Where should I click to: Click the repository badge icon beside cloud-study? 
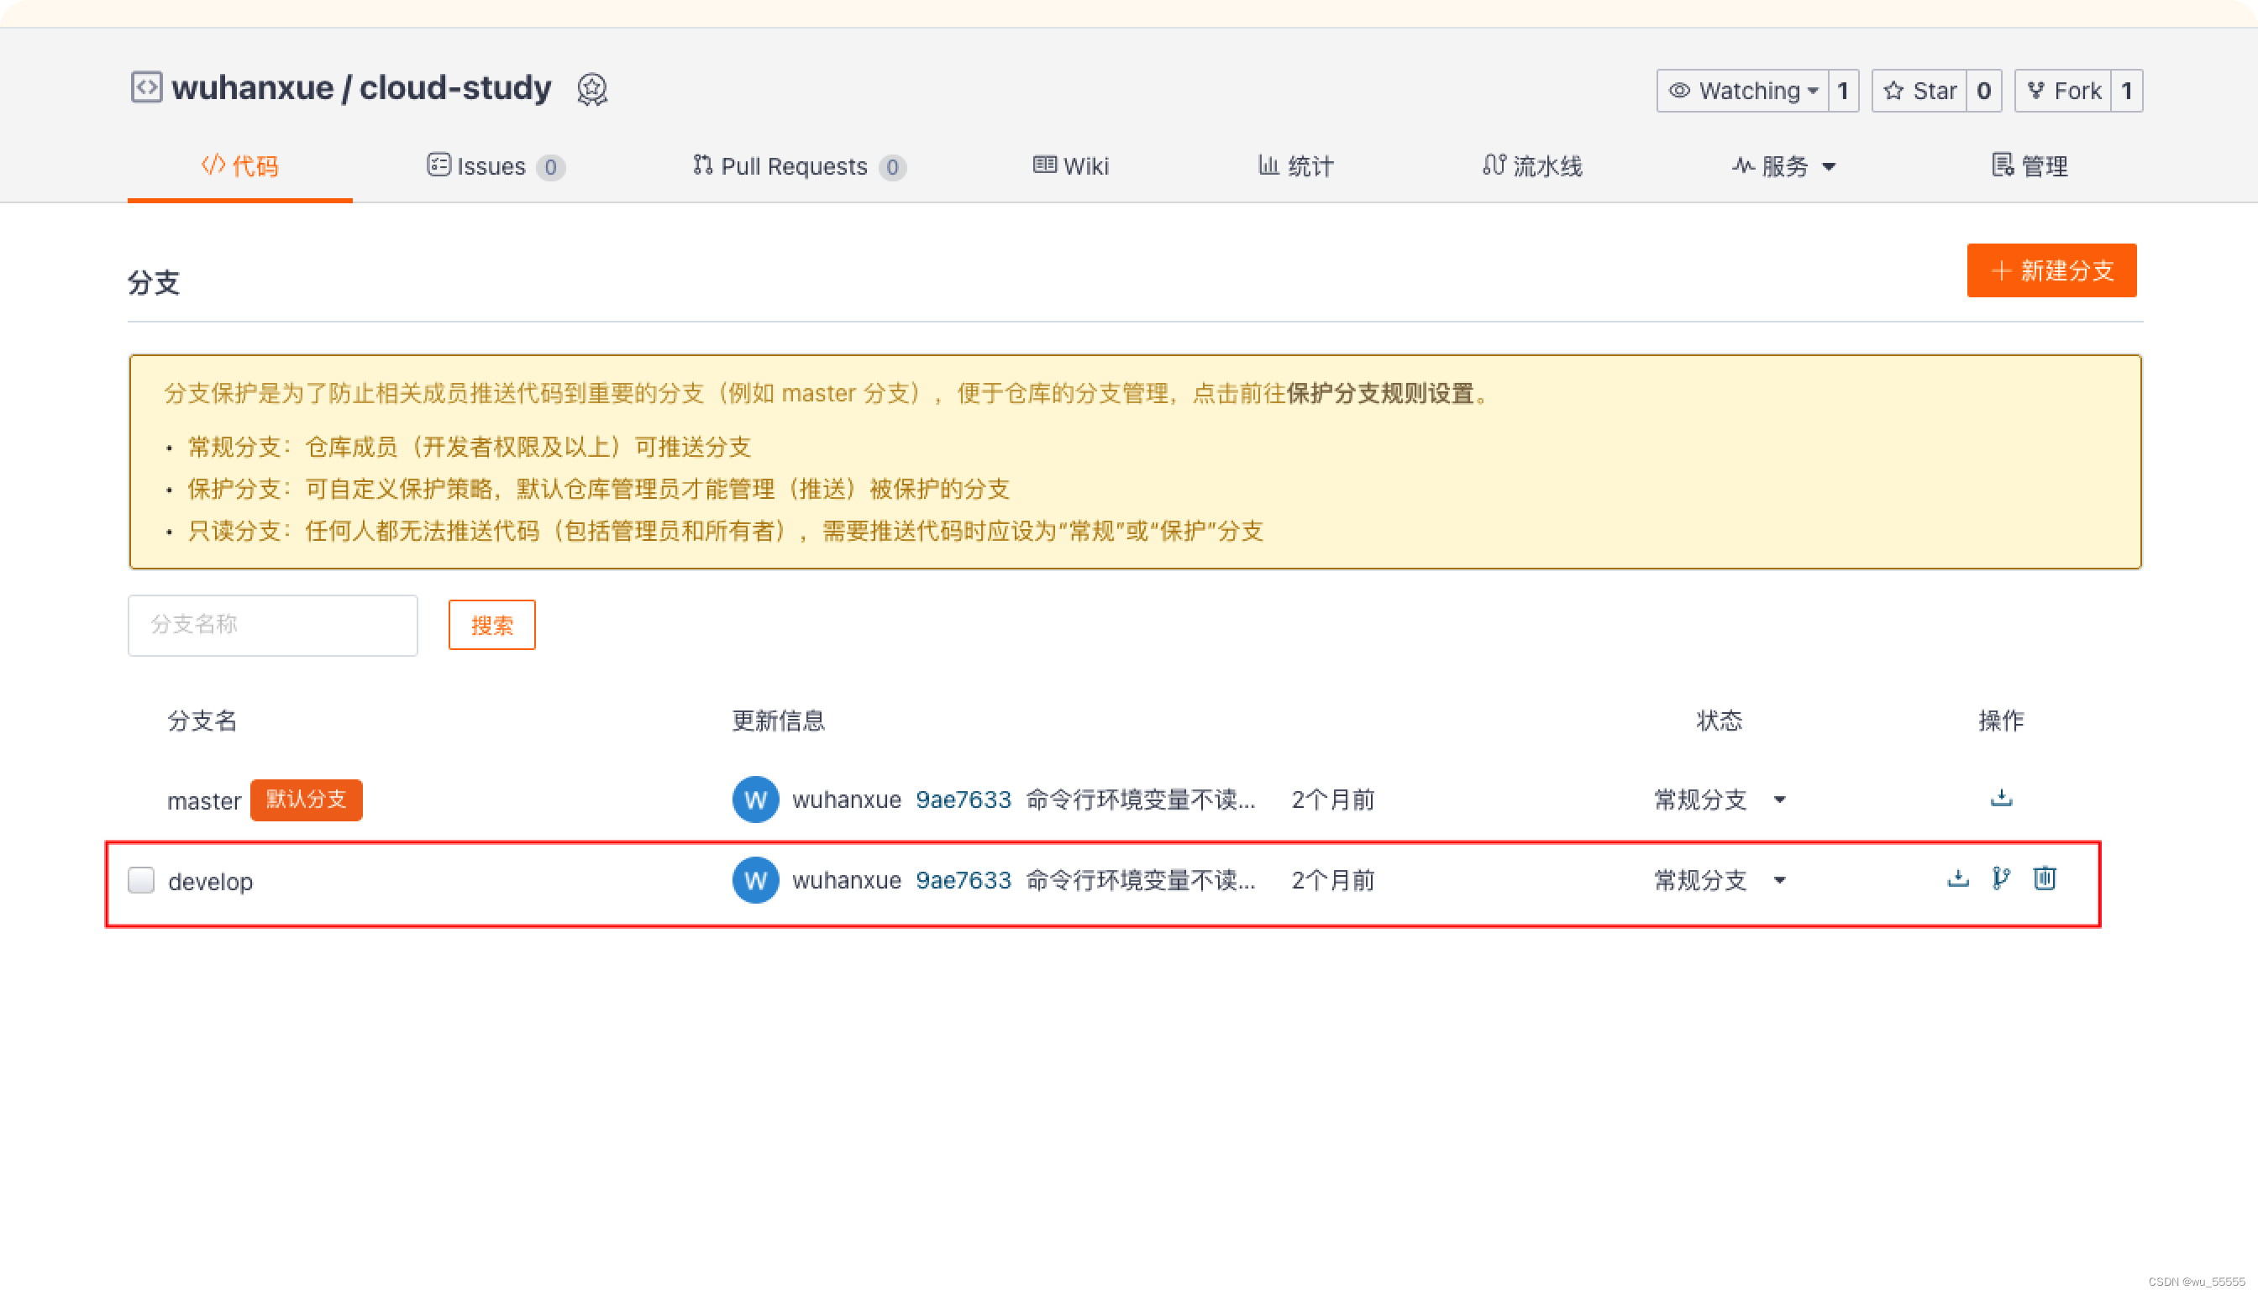(x=591, y=89)
